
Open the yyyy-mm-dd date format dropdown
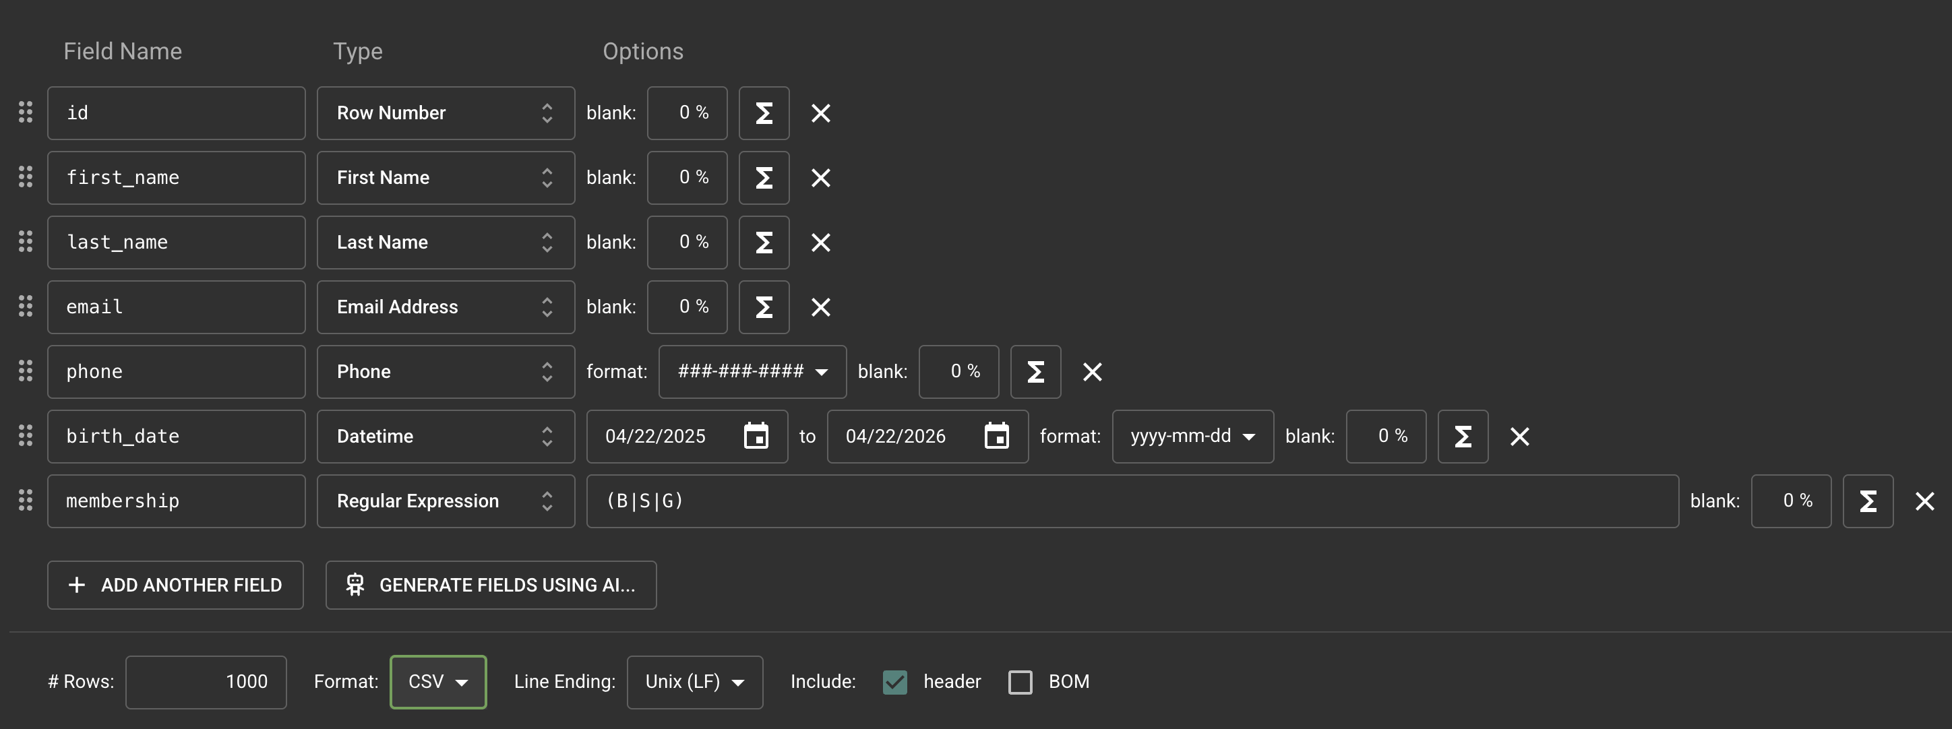coord(1193,437)
